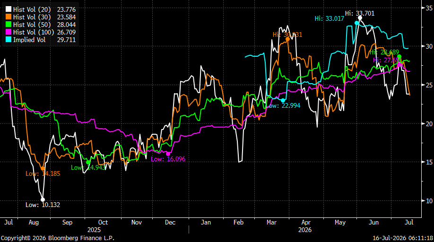Click the orange Hist Vol (30) legend swatch
Image resolution: width=434 pixels, height=242 pixels.
[x=9, y=17]
